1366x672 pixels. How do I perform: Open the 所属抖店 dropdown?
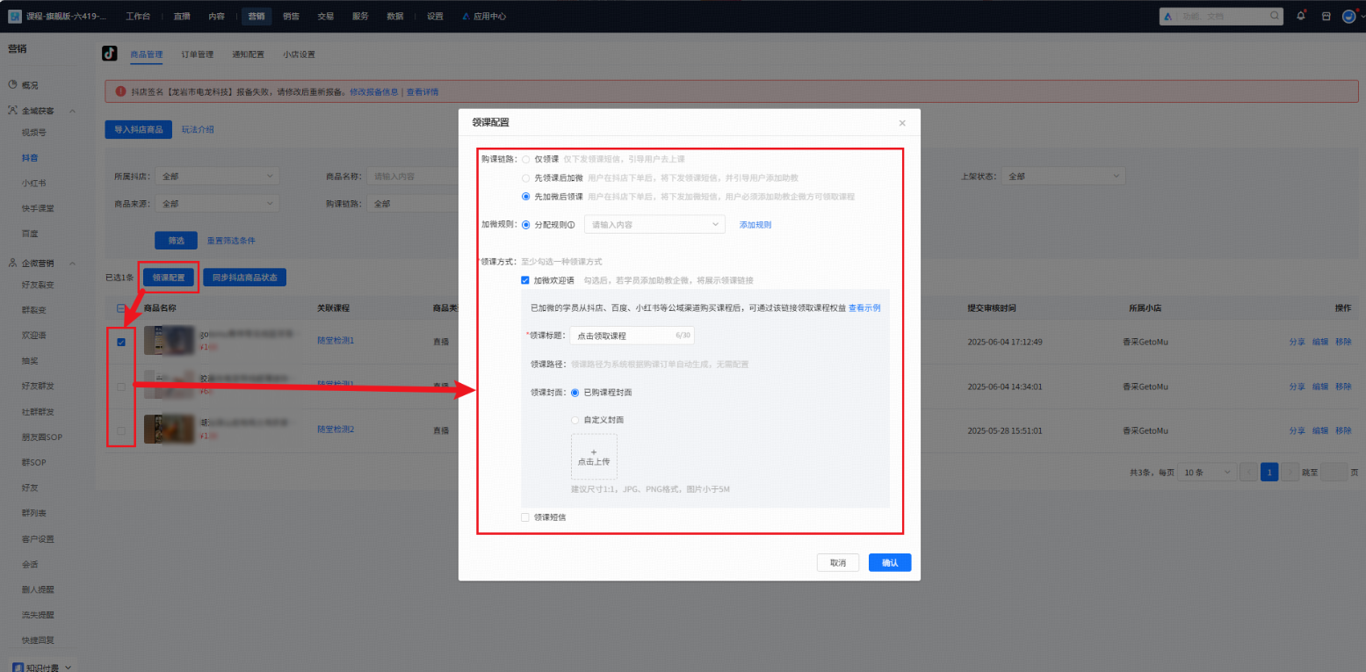pyautogui.click(x=216, y=176)
